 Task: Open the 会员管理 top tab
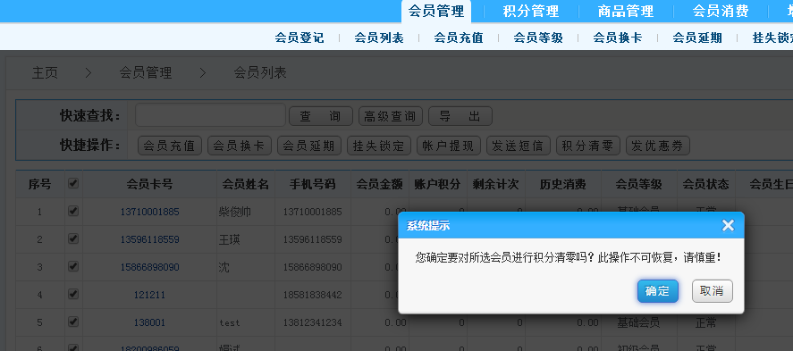[x=436, y=11]
